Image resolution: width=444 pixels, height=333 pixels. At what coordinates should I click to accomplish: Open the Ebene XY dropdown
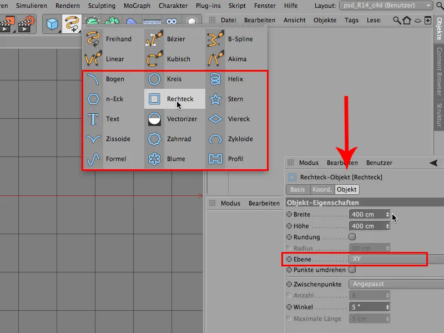[x=396, y=259]
